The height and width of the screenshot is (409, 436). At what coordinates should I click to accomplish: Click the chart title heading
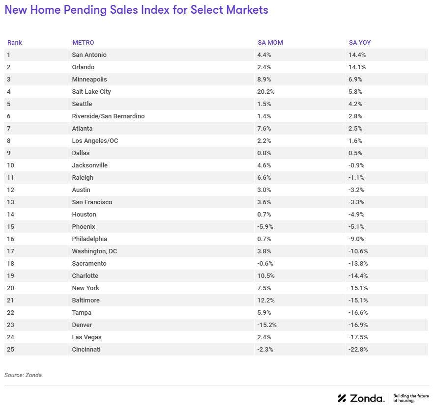click(137, 10)
